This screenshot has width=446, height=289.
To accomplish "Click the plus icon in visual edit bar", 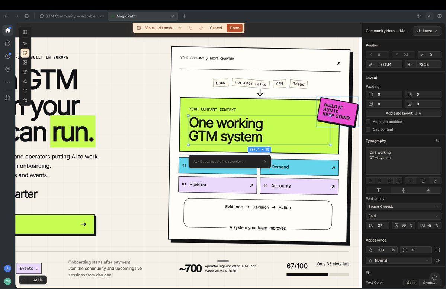I will tap(180, 28).
